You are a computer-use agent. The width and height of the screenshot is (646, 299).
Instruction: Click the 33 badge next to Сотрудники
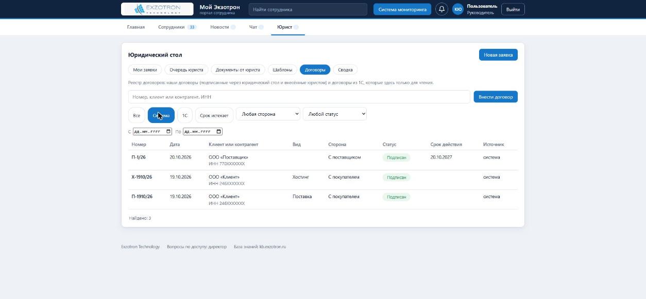coord(192,27)
